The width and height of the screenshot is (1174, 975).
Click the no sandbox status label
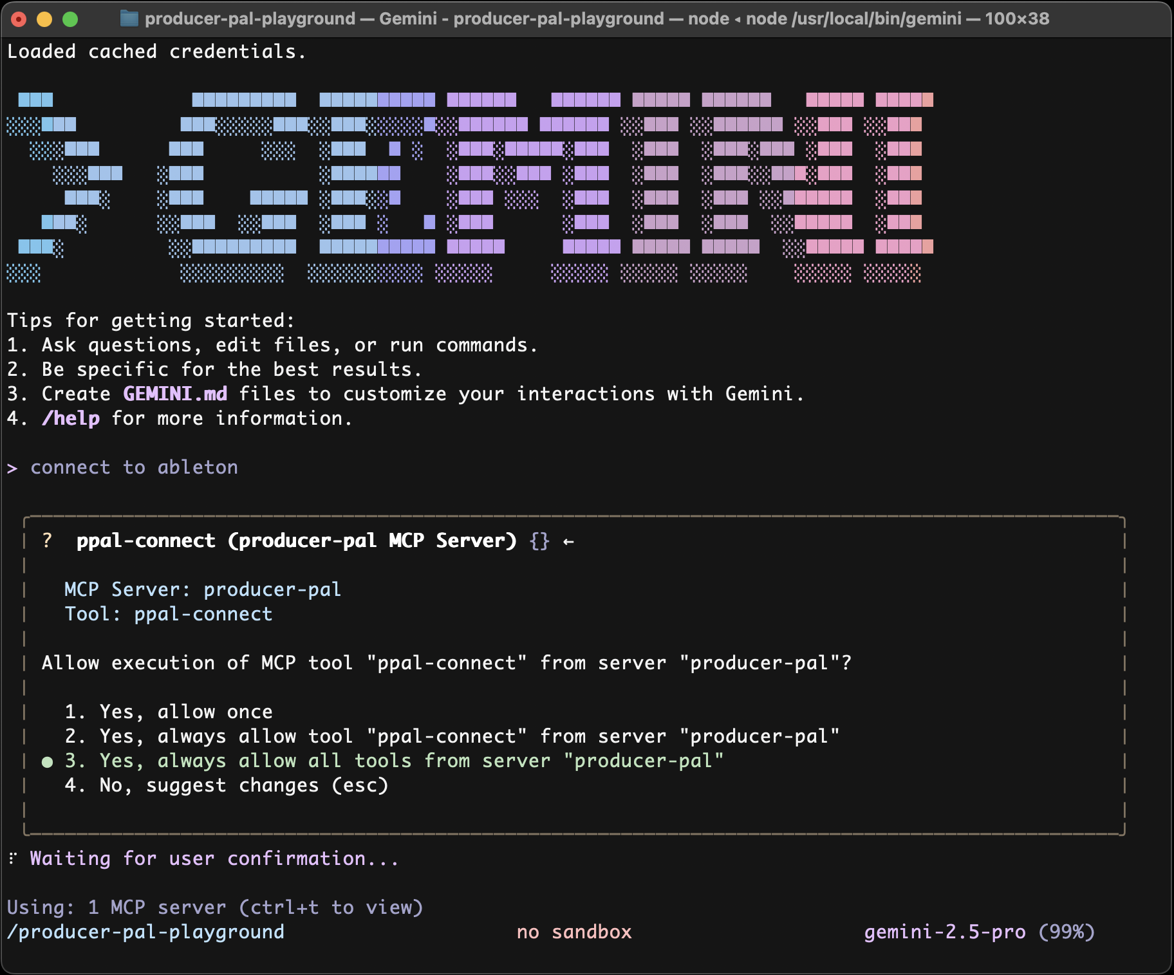pyautogui.click(x=575, y=931)
